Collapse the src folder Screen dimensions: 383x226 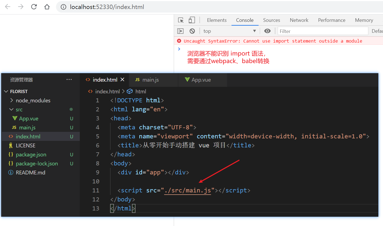(x=11, y=109)
